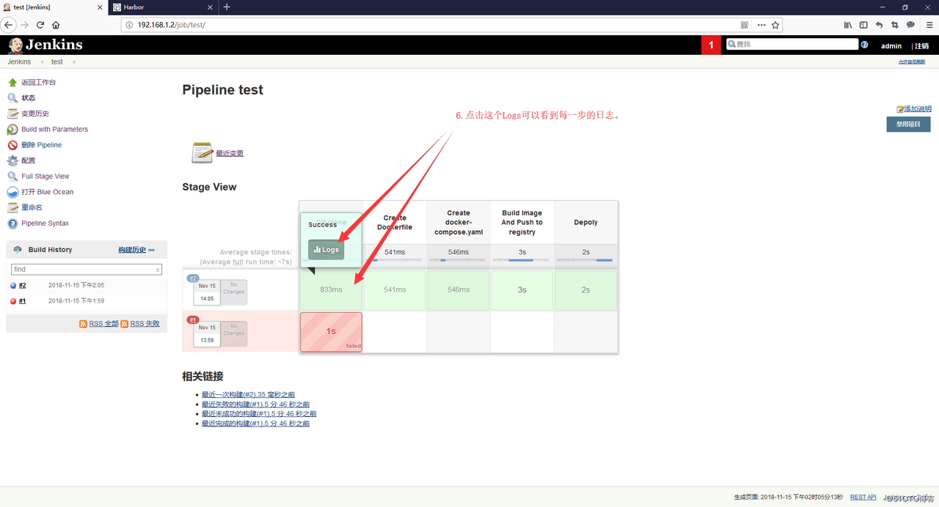The image size is (939, 507).
Task: Click the disable project button
Action: 908,125
